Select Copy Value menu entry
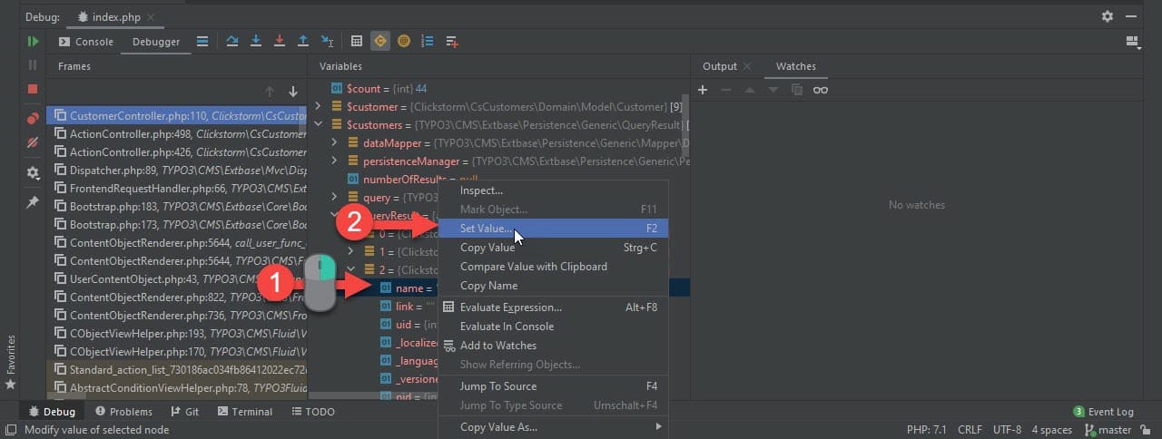 point(553,248)
